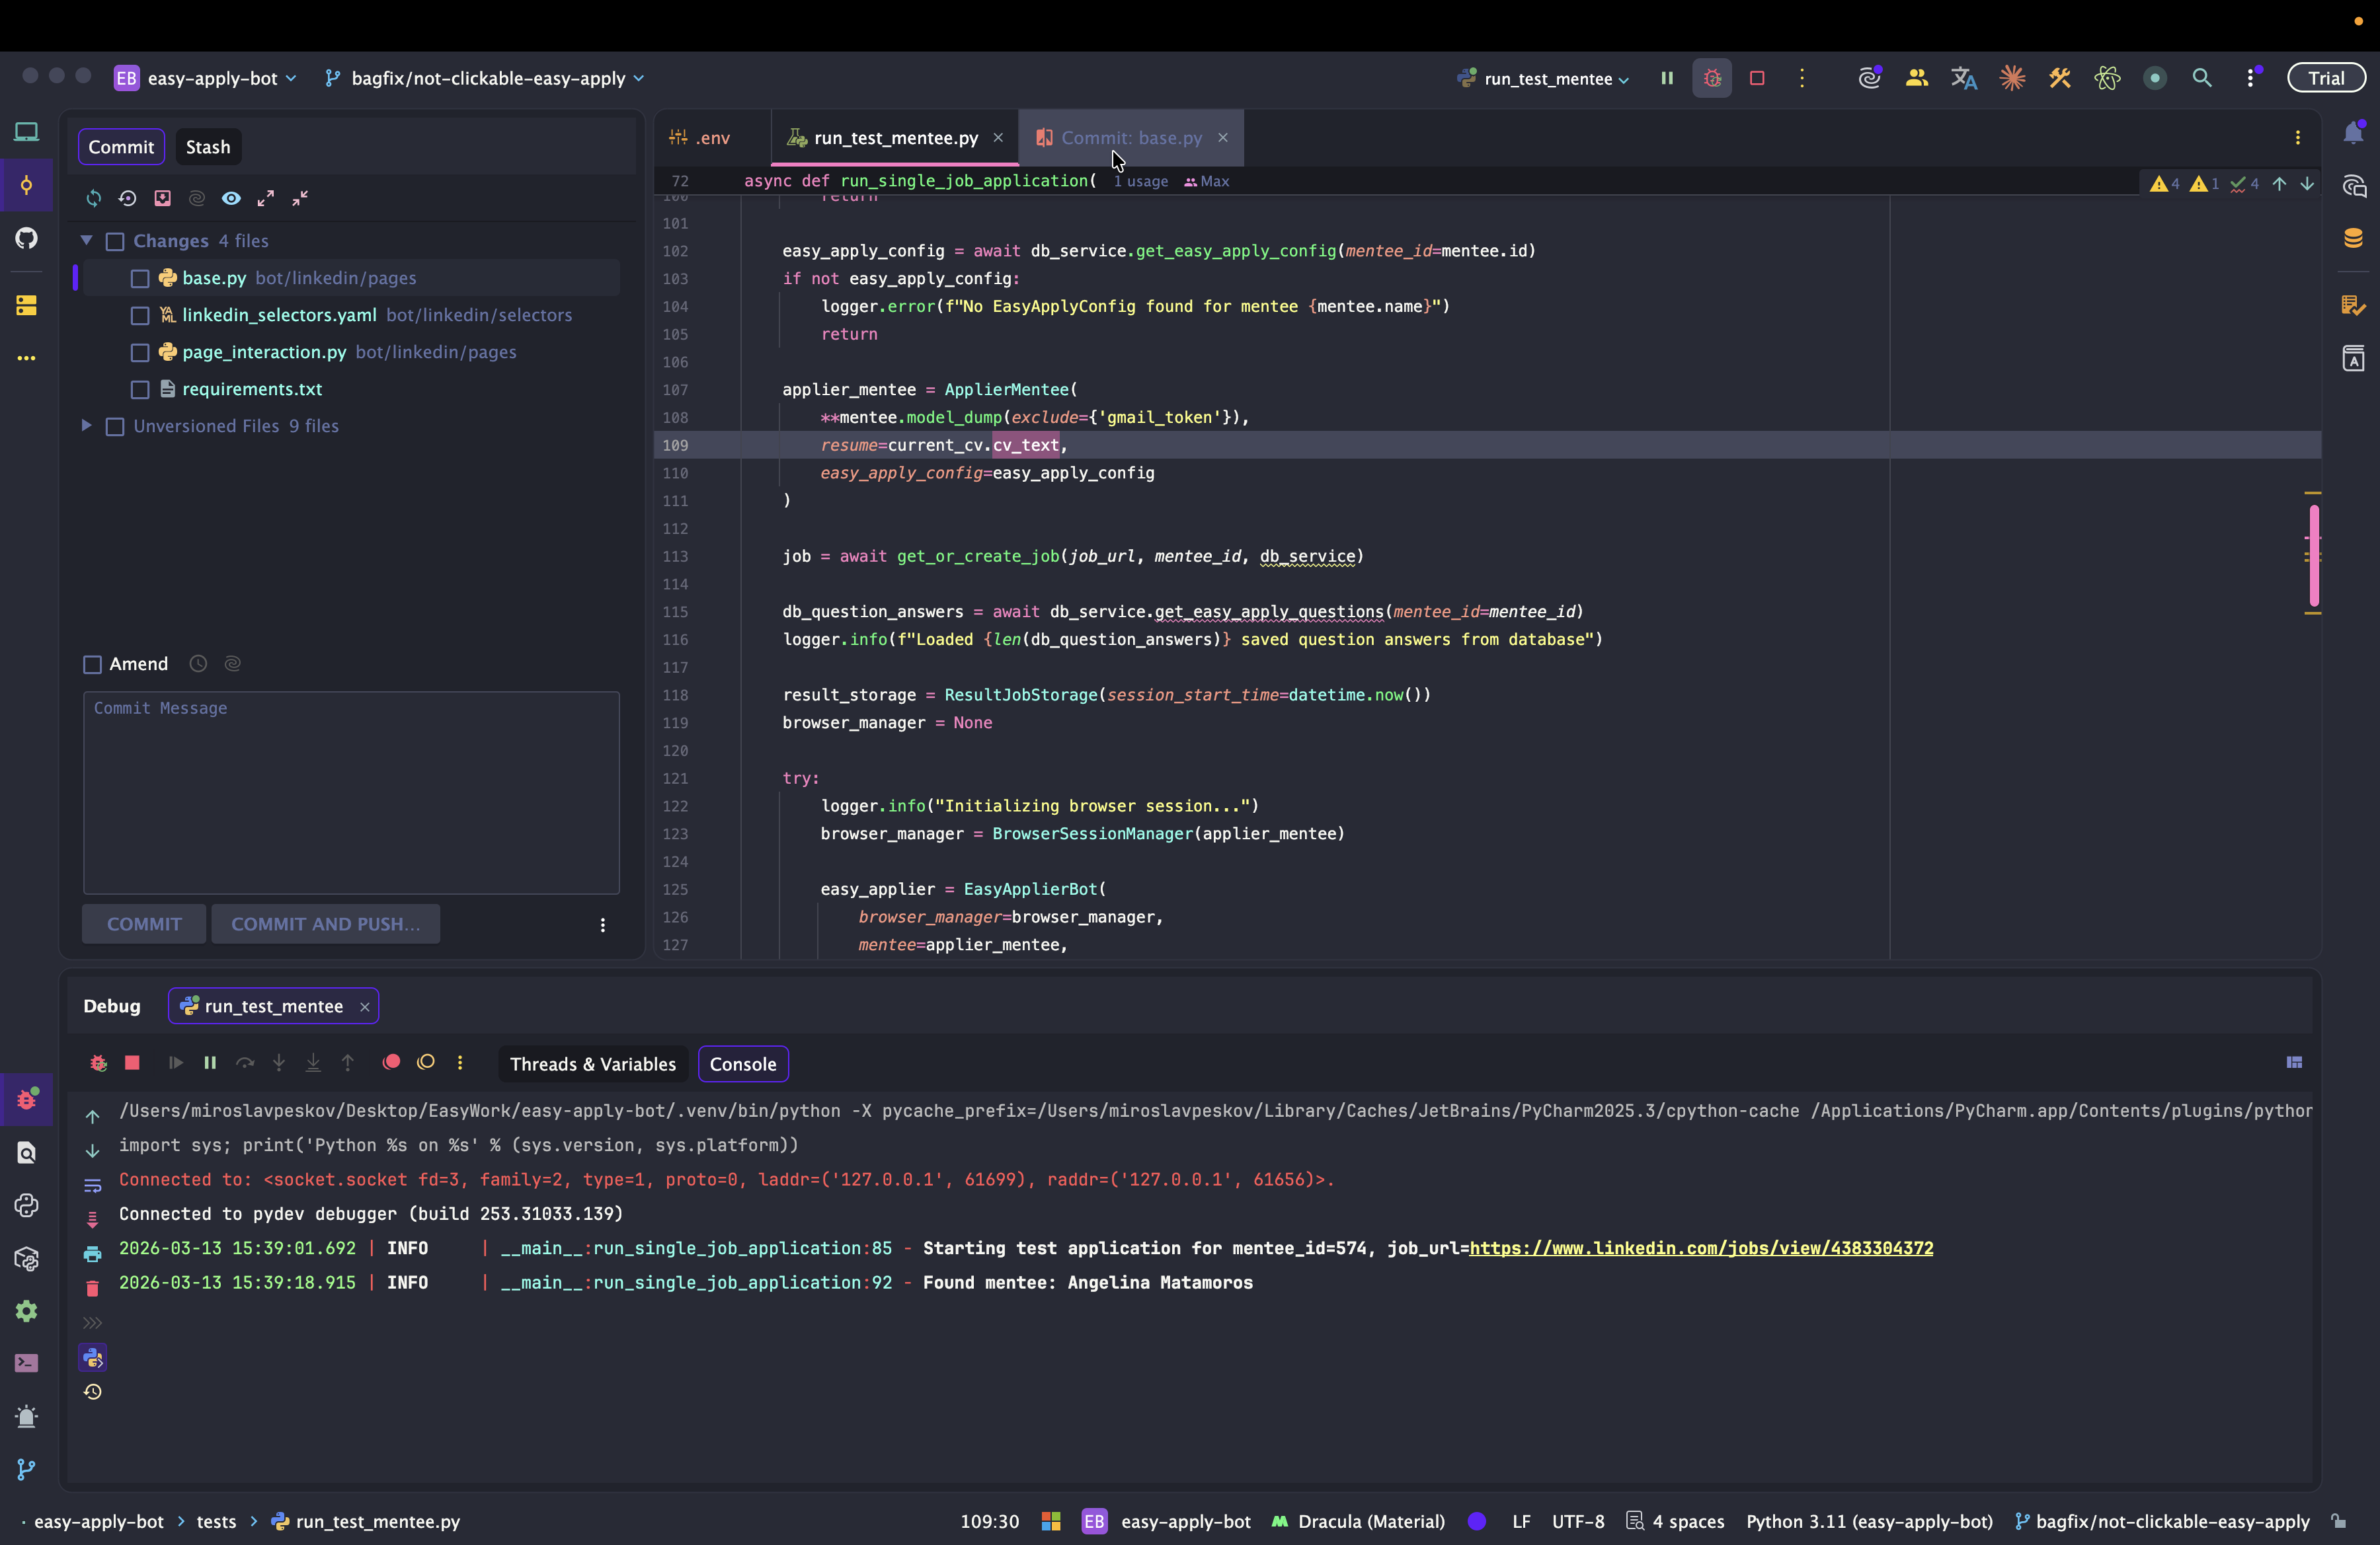Enable the Amend checkbox
Image resolution: width=2380 pixels, height=1545 pixels.
[x=93, y=665]
